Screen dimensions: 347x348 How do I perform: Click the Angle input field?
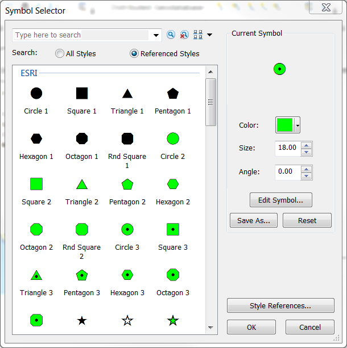[x=288, y=173]
